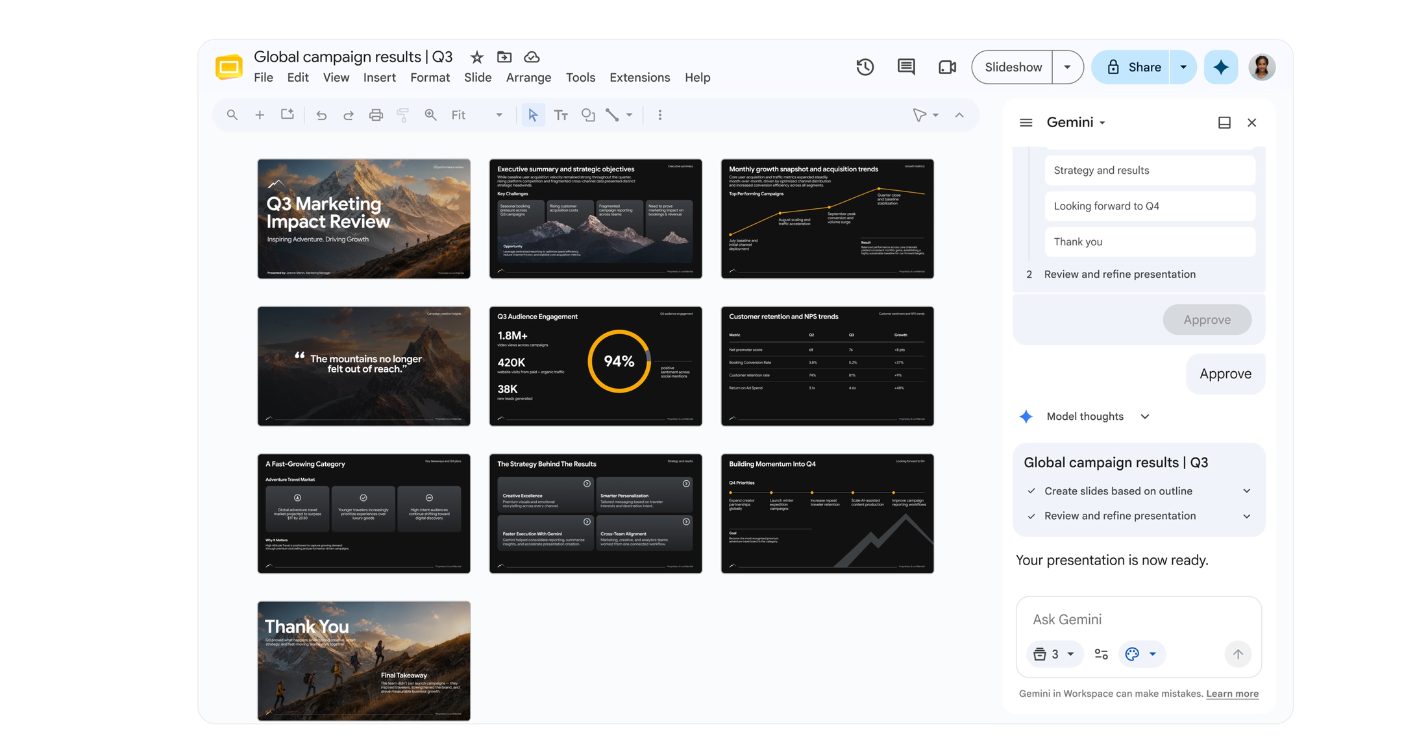Click the Gemini sparkle button in header
This screenshot has height=754, width=1428.
tap(1221, 67)
